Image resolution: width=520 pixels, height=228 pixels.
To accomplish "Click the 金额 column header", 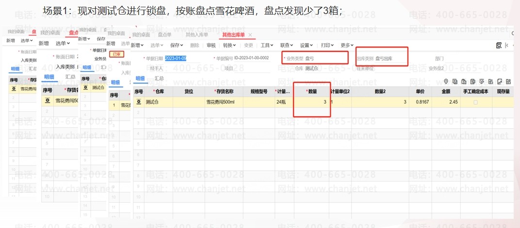I will tap(445, 91).
